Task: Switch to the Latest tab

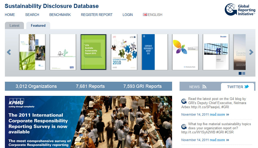Action: pyautogui.click(x=14, y=25)
